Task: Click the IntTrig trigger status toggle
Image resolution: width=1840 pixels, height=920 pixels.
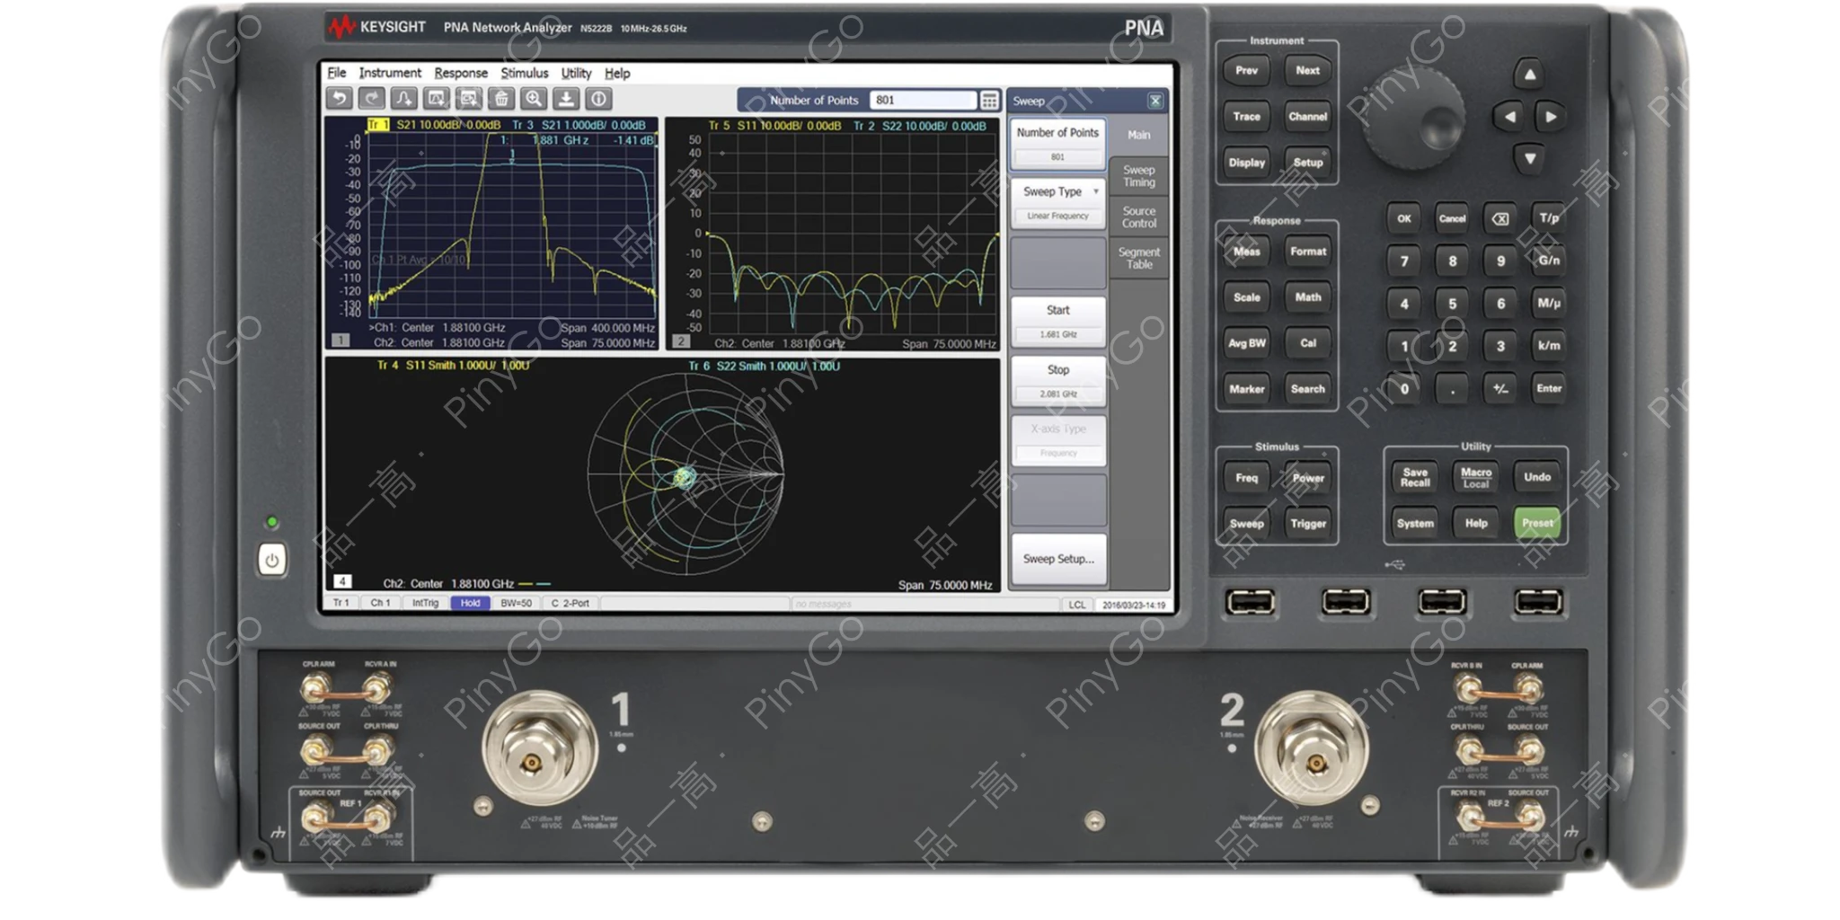Action: (428, 604)
